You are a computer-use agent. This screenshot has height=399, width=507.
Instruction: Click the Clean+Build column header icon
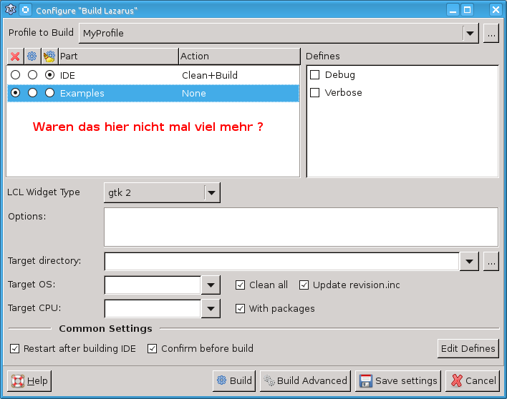point(49,56)
